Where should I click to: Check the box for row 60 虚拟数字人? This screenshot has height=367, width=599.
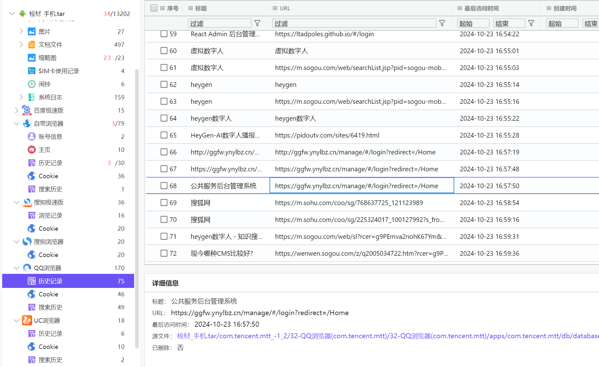pyautogui.click(x=164, y=51)
